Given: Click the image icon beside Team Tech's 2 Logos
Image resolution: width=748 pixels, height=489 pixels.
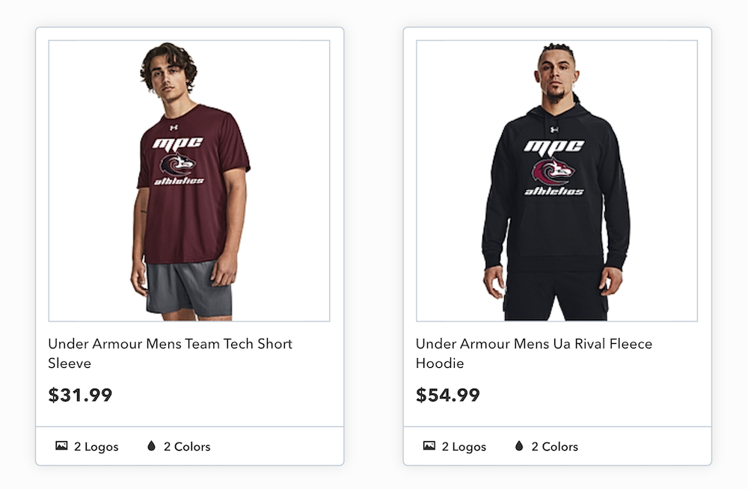Looking at the screenshot, I should pos(61,446).
